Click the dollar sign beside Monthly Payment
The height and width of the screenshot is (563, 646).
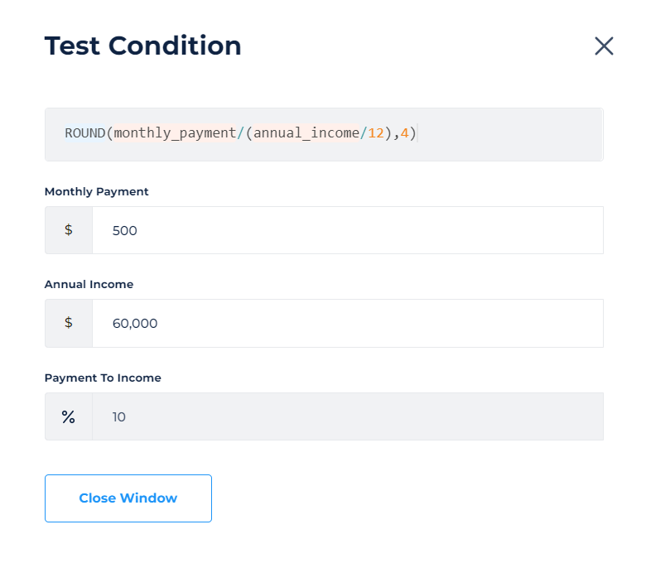(x=69, y=230)
